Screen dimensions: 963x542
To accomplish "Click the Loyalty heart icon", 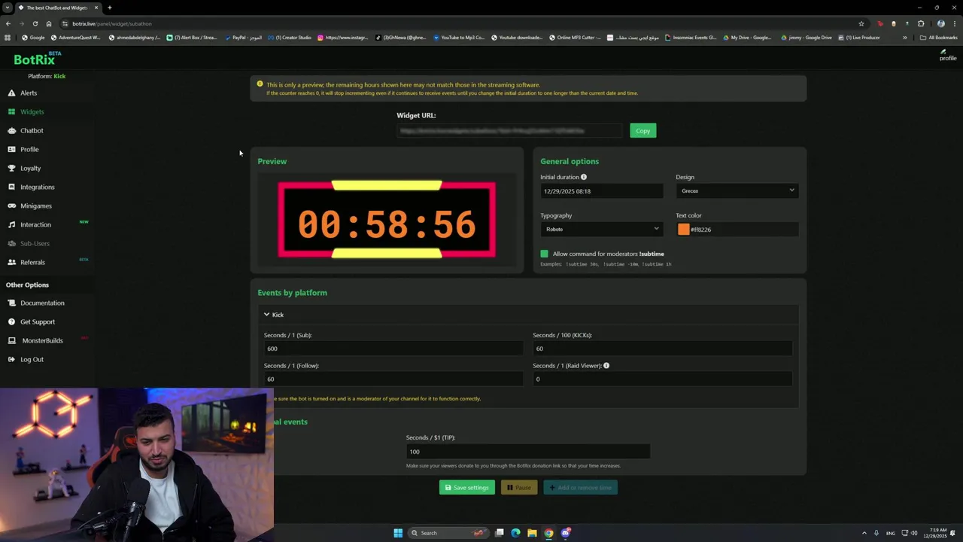I will pyautogui.click(x=11, y=168).
